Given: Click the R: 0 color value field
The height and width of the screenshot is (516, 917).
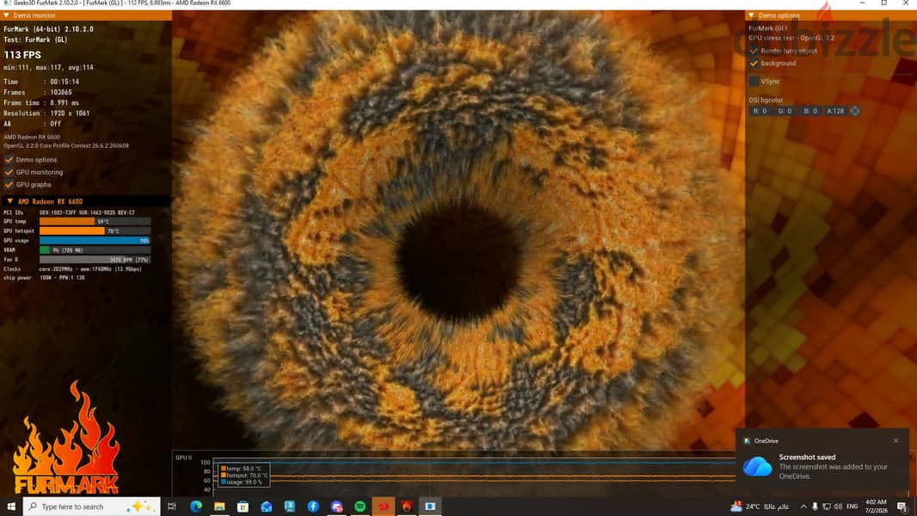Looking at the screenshot, I should [760, 110].
